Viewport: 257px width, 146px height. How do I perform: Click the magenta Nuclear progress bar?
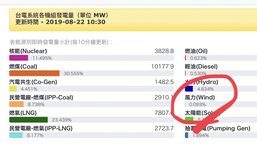tap(19, 58)
